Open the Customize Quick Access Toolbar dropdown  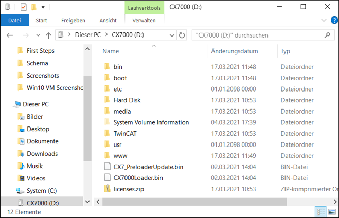pos(43,7)
